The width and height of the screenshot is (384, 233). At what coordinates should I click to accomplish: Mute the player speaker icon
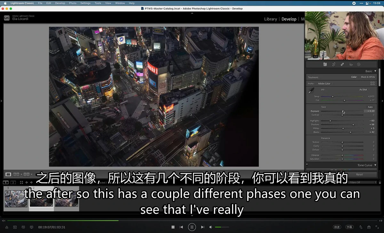tap(211, 227)
